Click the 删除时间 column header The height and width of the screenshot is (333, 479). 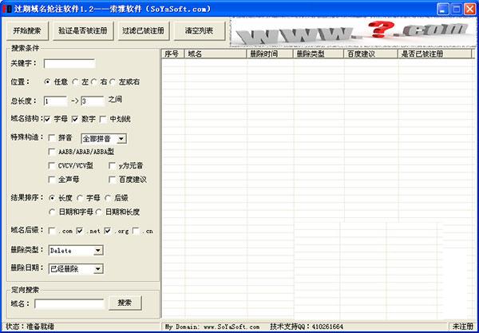tap(267, 54)
